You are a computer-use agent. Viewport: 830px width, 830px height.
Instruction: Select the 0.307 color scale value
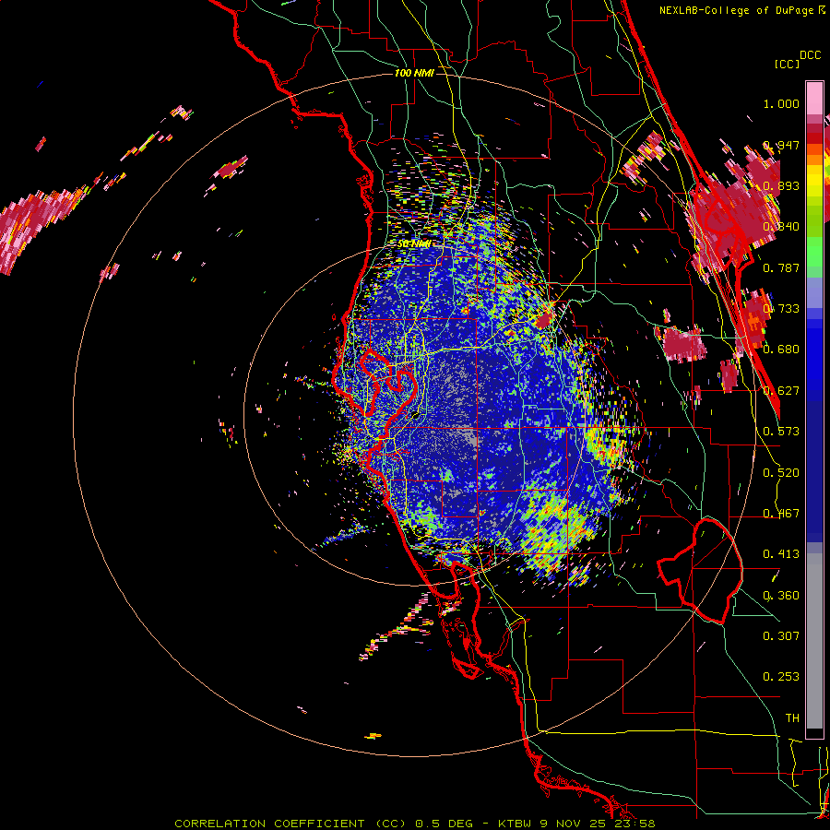coord(781,636)
